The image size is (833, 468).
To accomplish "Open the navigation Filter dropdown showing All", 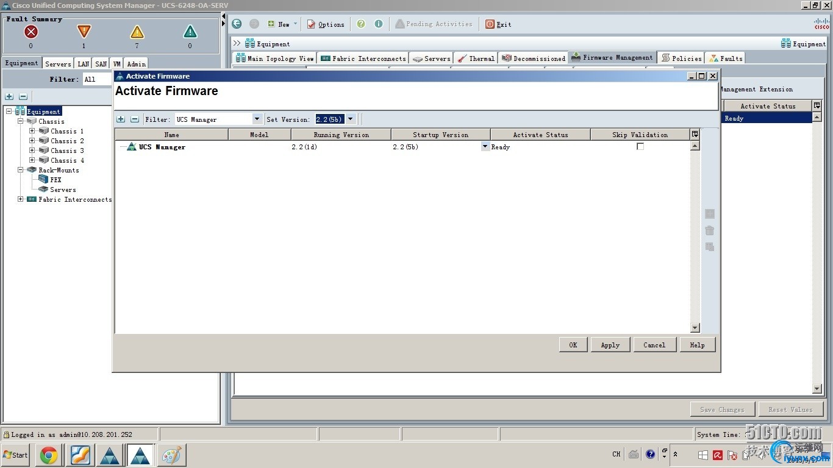I will (98, 79).
